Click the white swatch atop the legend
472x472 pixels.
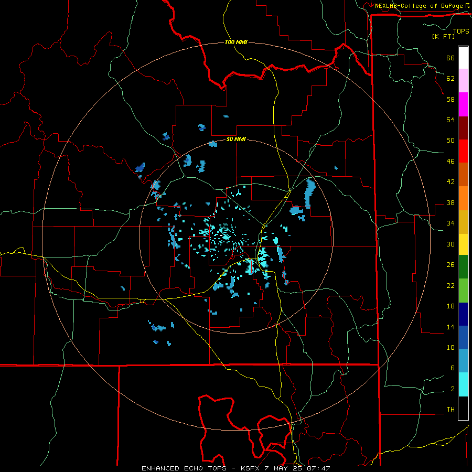pos(463,58)
